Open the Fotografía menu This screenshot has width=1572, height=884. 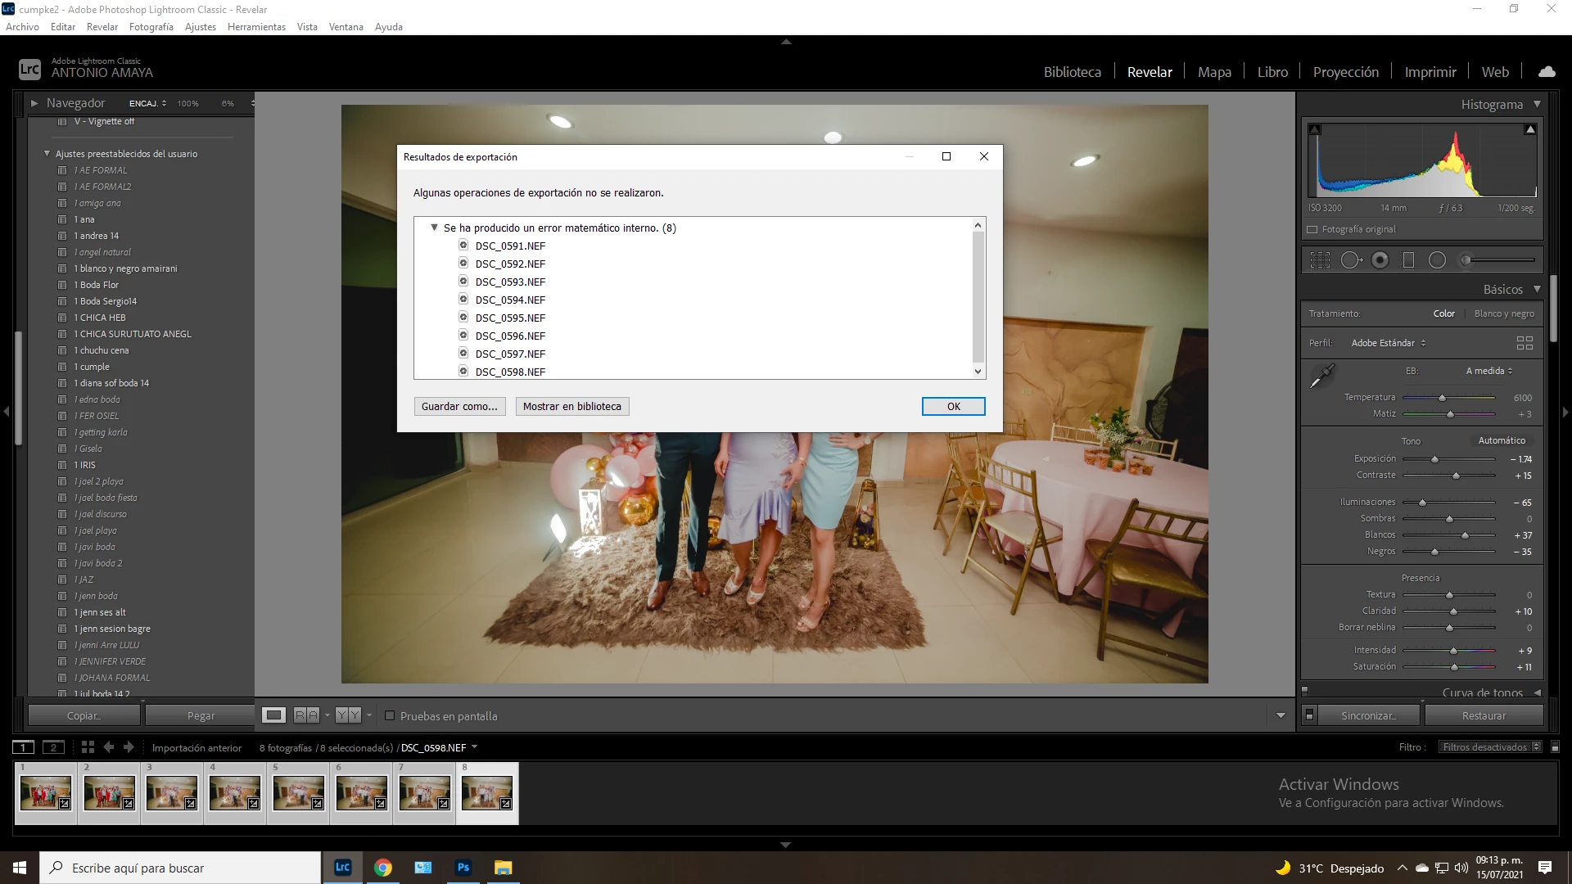[151, 27]
